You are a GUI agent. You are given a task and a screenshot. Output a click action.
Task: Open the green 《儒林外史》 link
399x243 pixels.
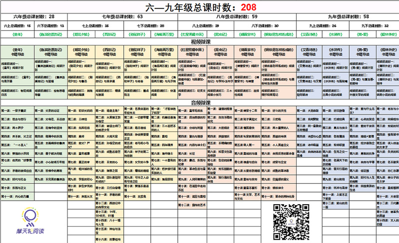(x=389, y=34)
